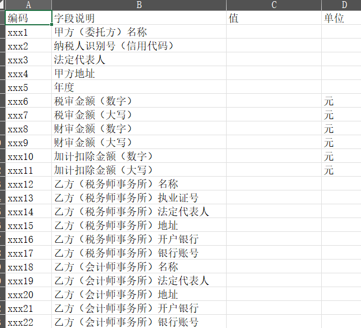Screen dimensions: 361x328
Task: Select cell containing xxx14
Action: click(29, 211)
